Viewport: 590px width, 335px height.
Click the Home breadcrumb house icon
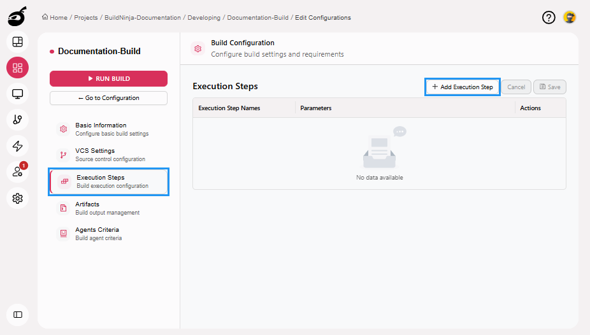[x=45, y=17]
